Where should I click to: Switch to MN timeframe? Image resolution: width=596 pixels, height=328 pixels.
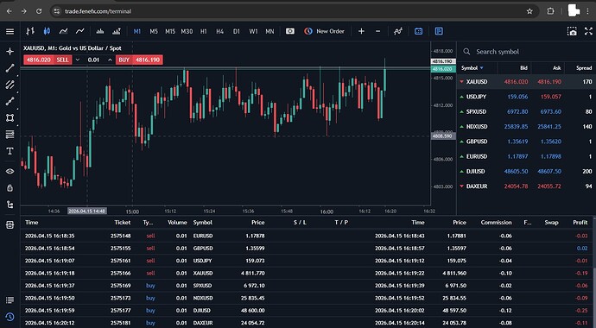pos(269,32)
